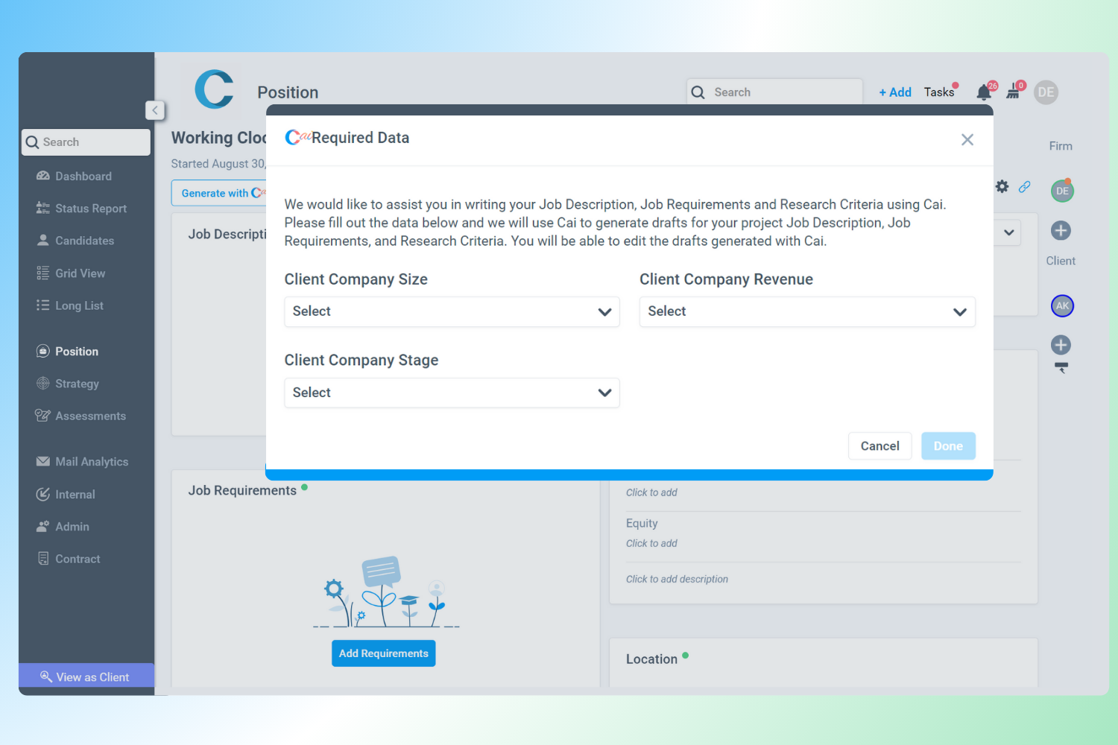The image size is (1118, 745).
Task: Open the notifications bell icon
Action: point(985,92)
